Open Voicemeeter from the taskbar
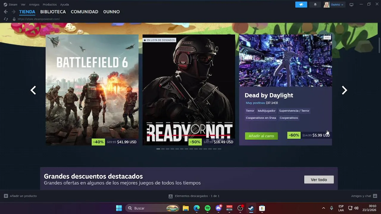This screenshot has width=381, height=214. click(x=229, y=208)
